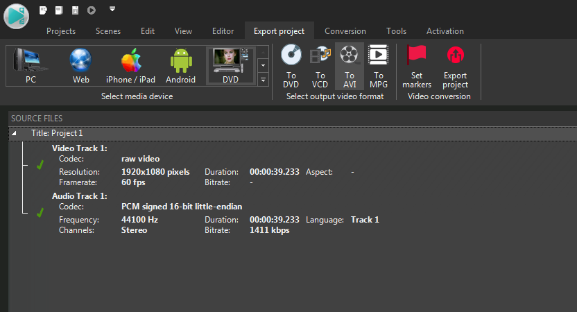
Task: Open the quick access toolbar customize dropdown
Action: pyautogui.click(x=112, y=10)
